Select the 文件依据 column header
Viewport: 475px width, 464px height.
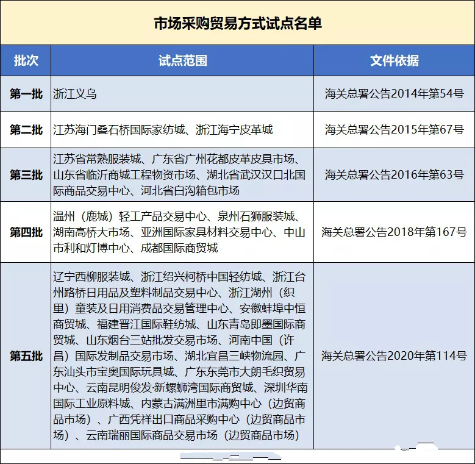coord(394,61)
